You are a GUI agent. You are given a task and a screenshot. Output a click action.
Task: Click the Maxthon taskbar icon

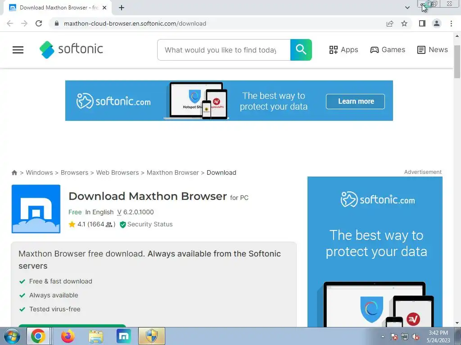(x=124, y=336)
